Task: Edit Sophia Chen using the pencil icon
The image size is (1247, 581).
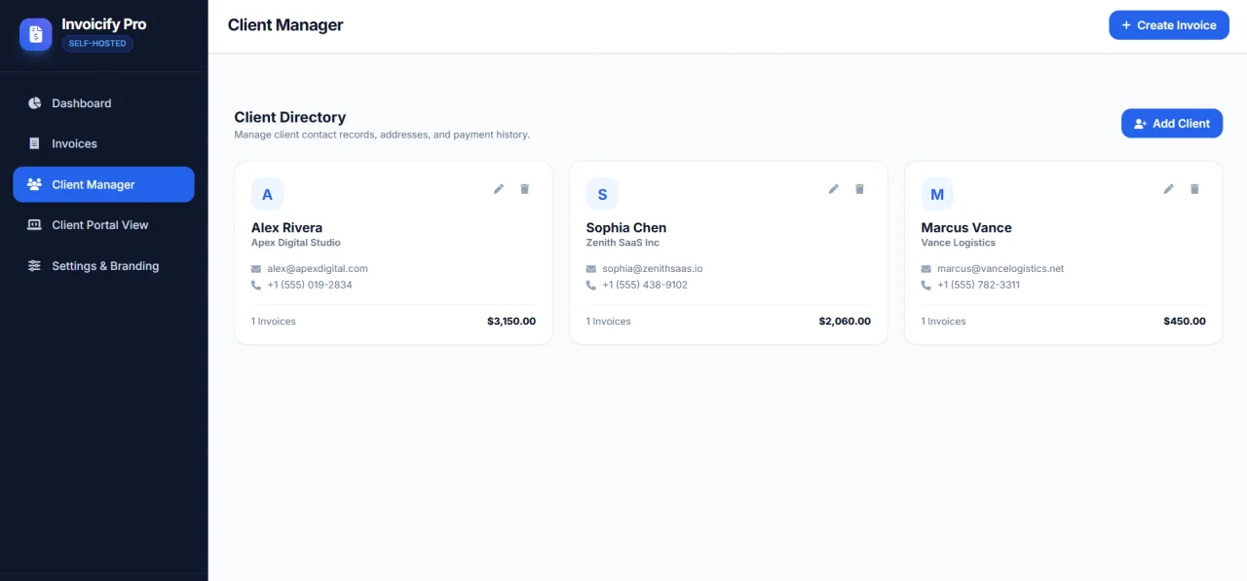Action: click(x=834, y=189)
